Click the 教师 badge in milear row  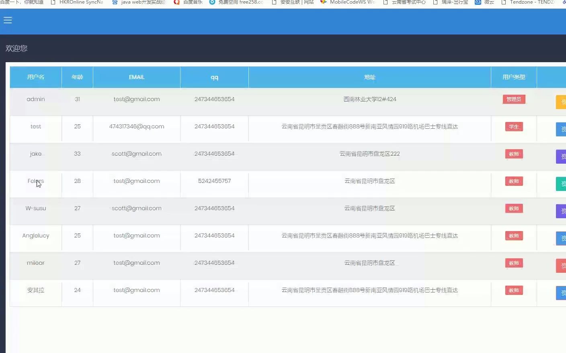[514, 263]
